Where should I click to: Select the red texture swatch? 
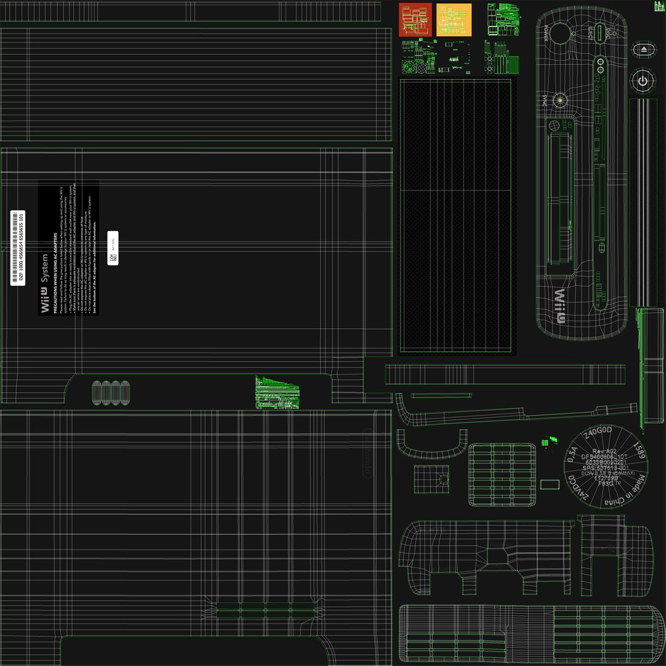pos(415,20)
